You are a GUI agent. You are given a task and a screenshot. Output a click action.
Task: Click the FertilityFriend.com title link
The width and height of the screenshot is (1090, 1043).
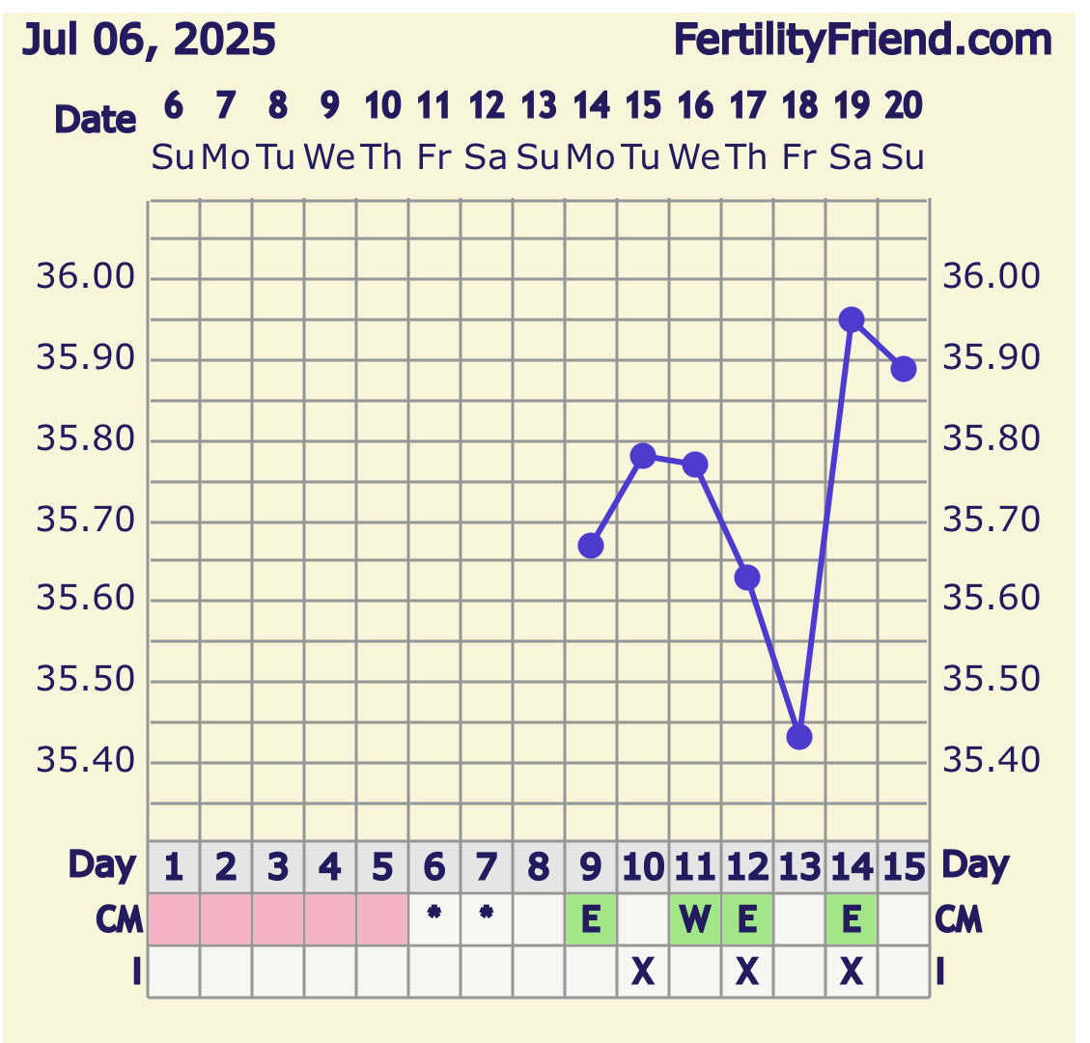(x=862, y=41)
